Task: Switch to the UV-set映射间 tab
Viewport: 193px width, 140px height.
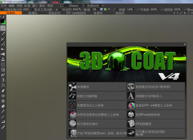Action: (76, 13)
